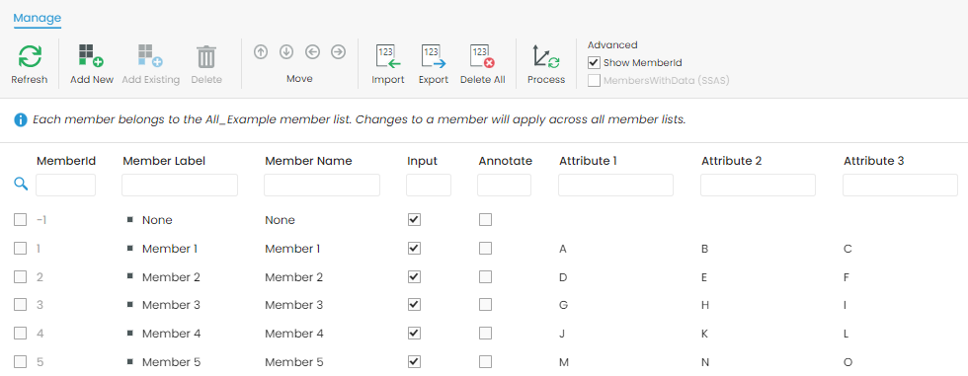Click the Attribute 1 filter field

pyautogui.click(x=615, y=185)
